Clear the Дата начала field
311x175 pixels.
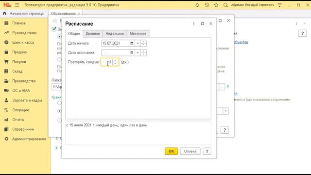click(138, 43)
